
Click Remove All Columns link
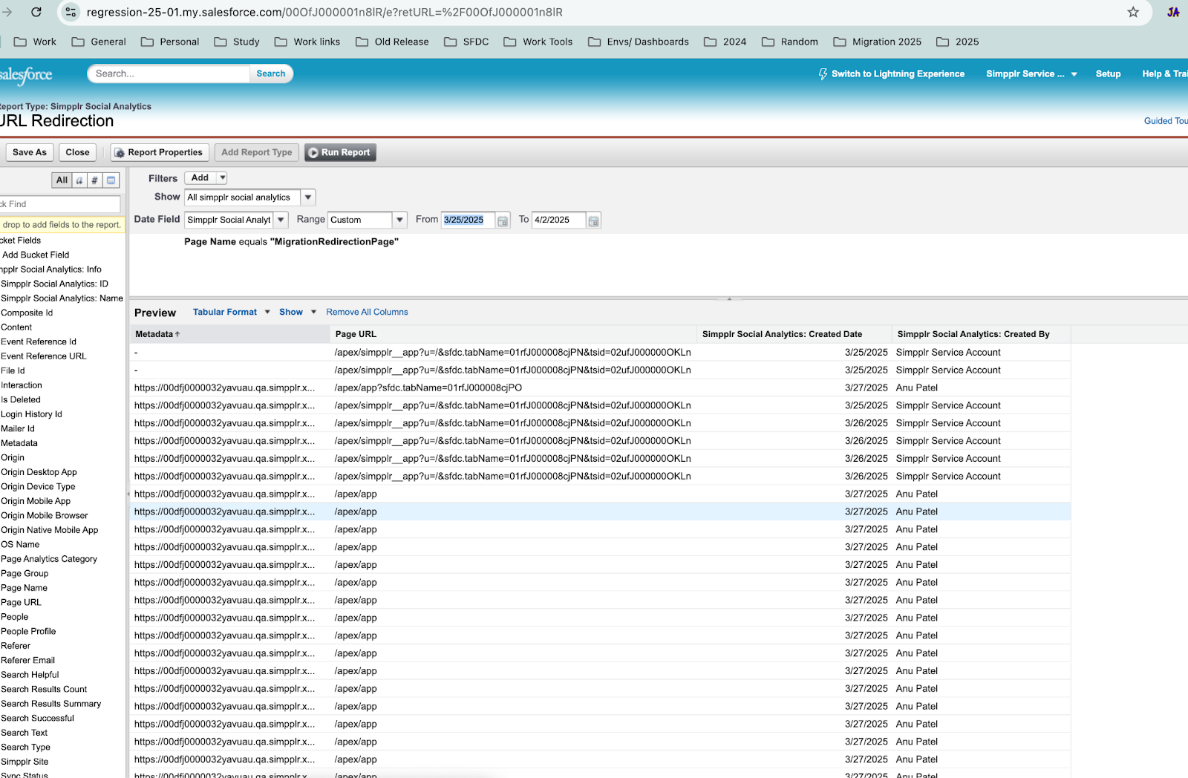click(x=367, y=313)
